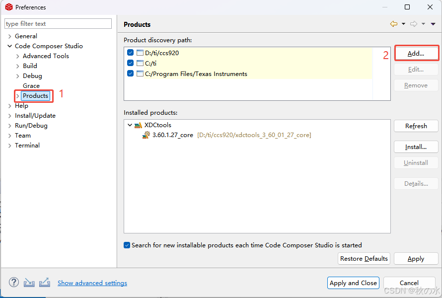The width and height of the screenshot is (442, 298).
Task: Open the help question mark icon
Action: tap(13, 283)
